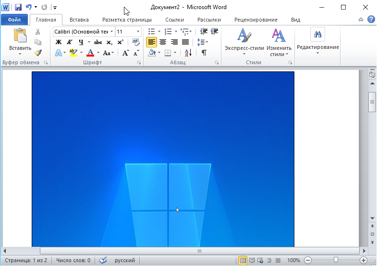
Task: Open the Calibri font name dropdown
Action: [x=111, y=32]
